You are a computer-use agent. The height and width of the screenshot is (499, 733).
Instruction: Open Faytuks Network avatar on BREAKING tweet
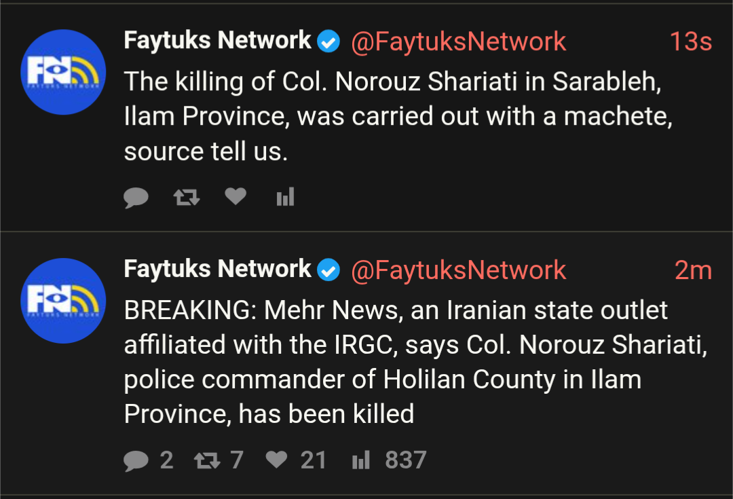click(x=63, y=300)
